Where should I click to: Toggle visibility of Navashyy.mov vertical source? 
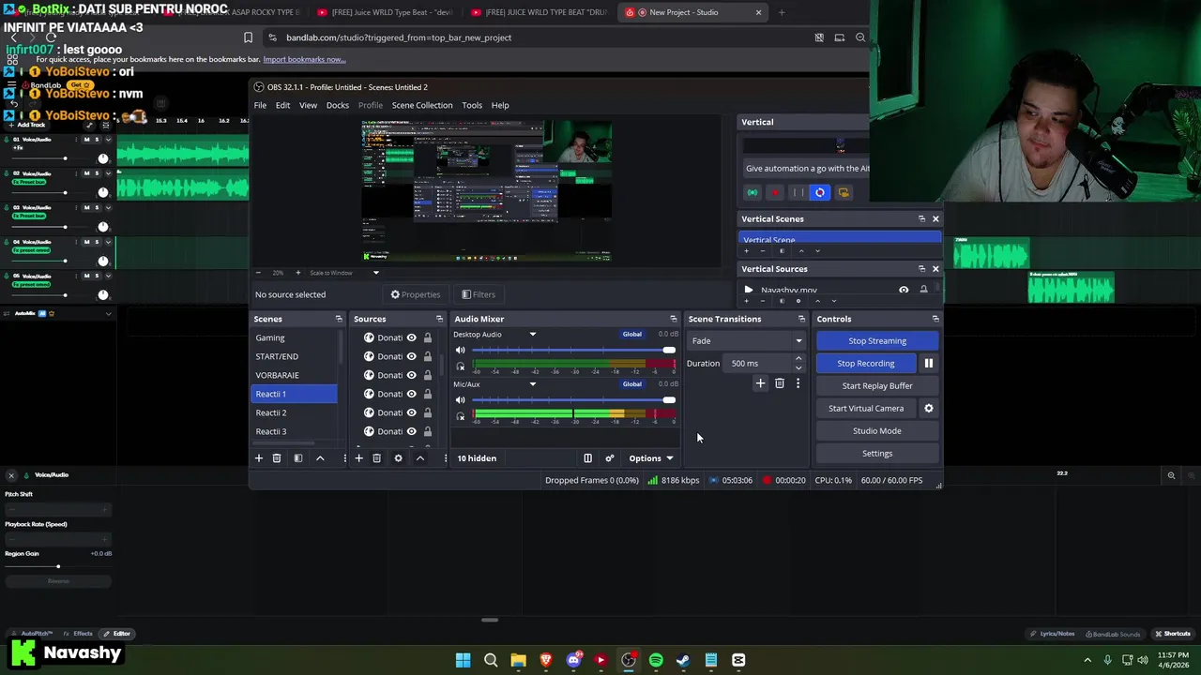point(904,290)
